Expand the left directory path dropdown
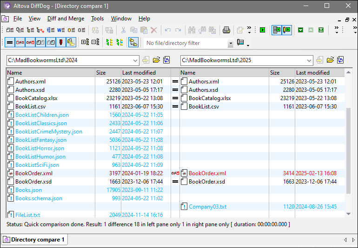Image resolution: width=358 pixels, height=248 pixels. tap(135, 60)
